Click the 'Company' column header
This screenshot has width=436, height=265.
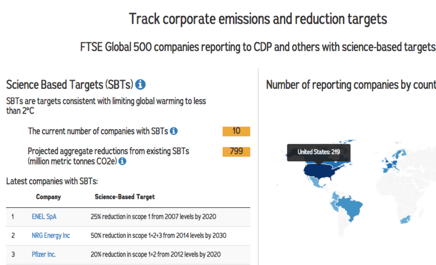[48, 197]
